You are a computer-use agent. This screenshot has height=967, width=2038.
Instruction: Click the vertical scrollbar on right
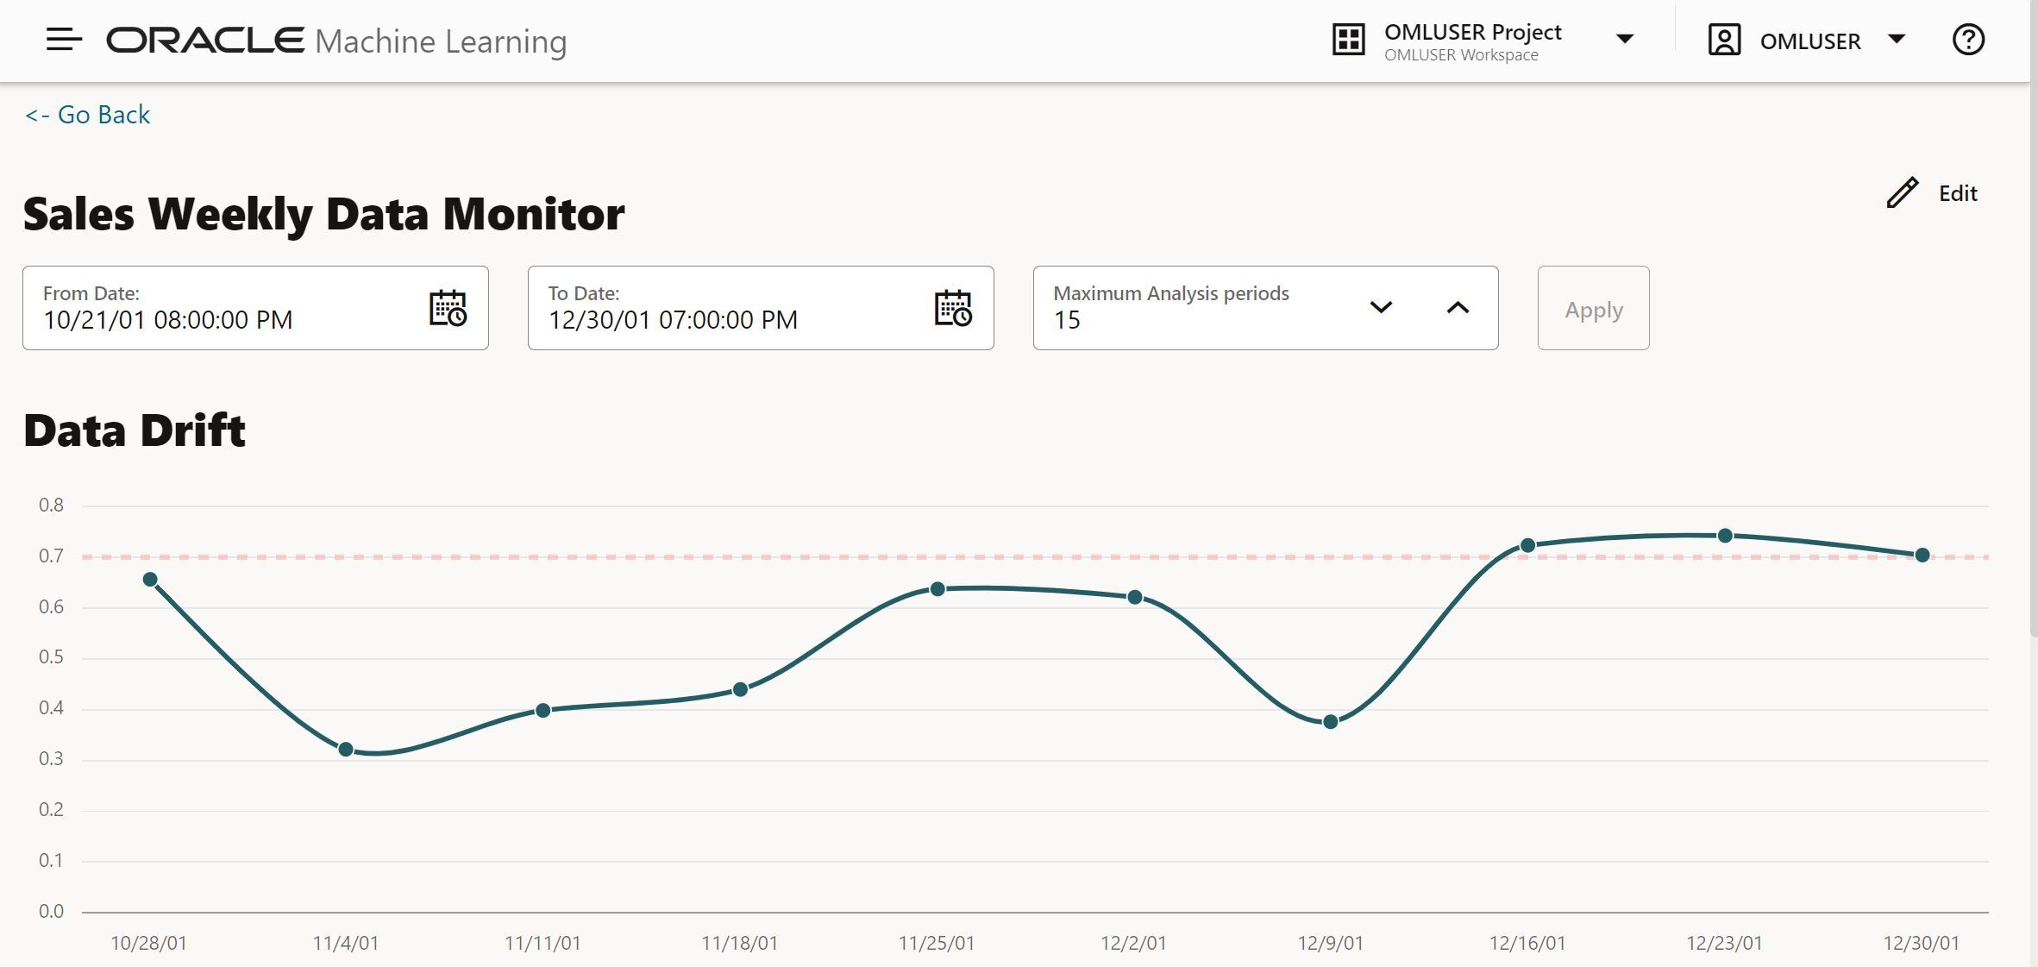tap(2033, 362)
